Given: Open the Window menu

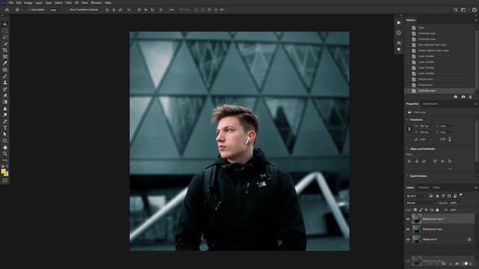Looking at the screenshot, I should 96,3.
